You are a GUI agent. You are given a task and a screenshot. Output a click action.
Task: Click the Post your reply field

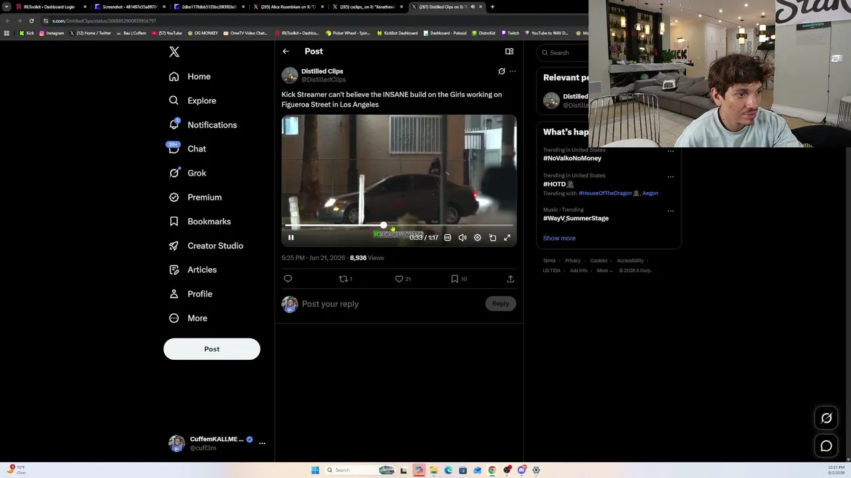pyautogui.click(x=392, y=304)
